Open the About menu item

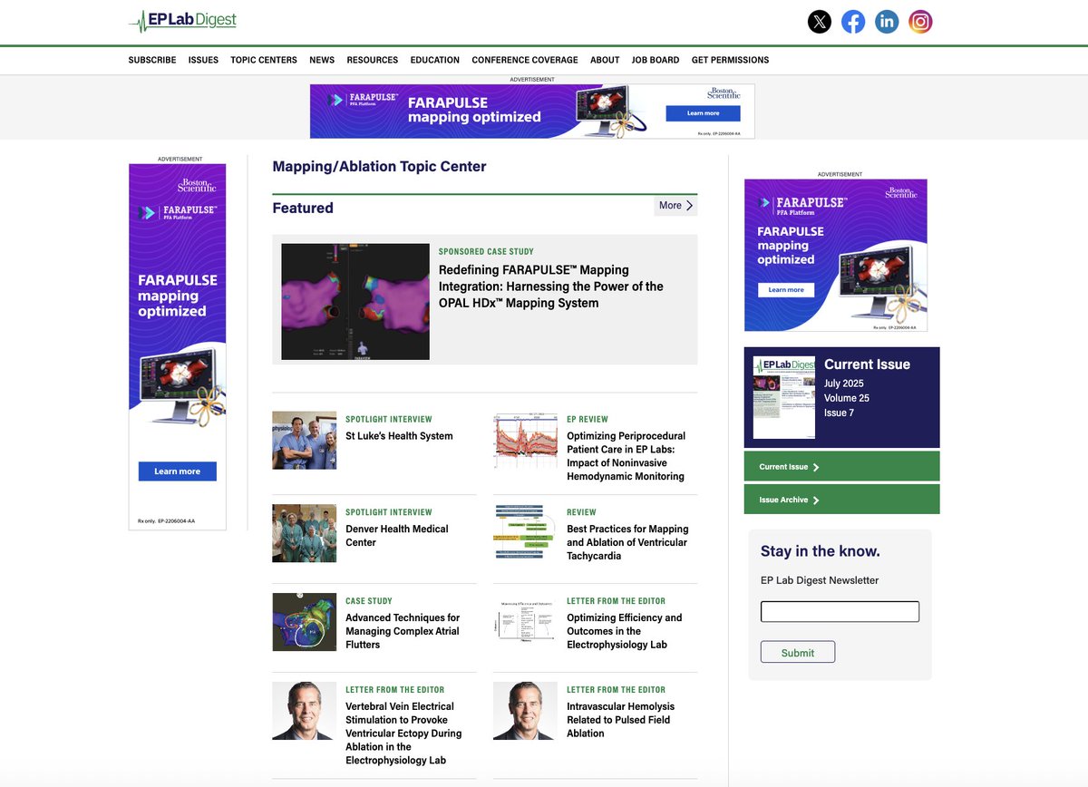[x=605, y=60]
